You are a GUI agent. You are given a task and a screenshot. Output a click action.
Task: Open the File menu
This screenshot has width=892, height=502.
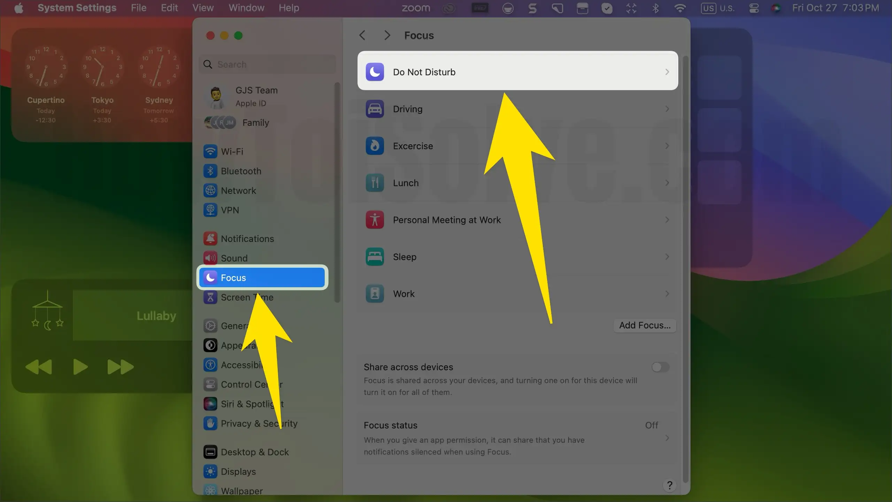pyautogui.click(x=138, y=8)
